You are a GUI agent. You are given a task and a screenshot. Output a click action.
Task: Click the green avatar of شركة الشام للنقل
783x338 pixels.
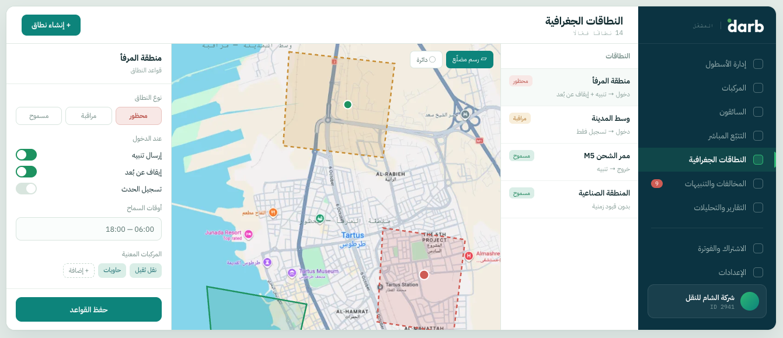750,301
